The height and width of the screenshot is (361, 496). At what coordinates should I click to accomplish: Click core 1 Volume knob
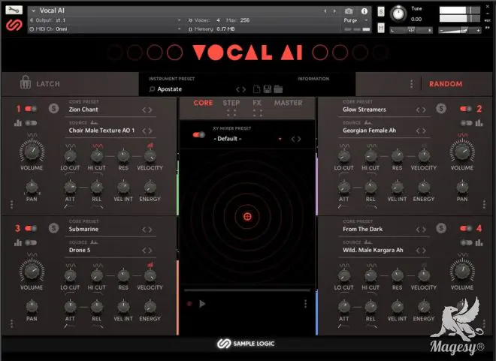click(x=32, y=151)
